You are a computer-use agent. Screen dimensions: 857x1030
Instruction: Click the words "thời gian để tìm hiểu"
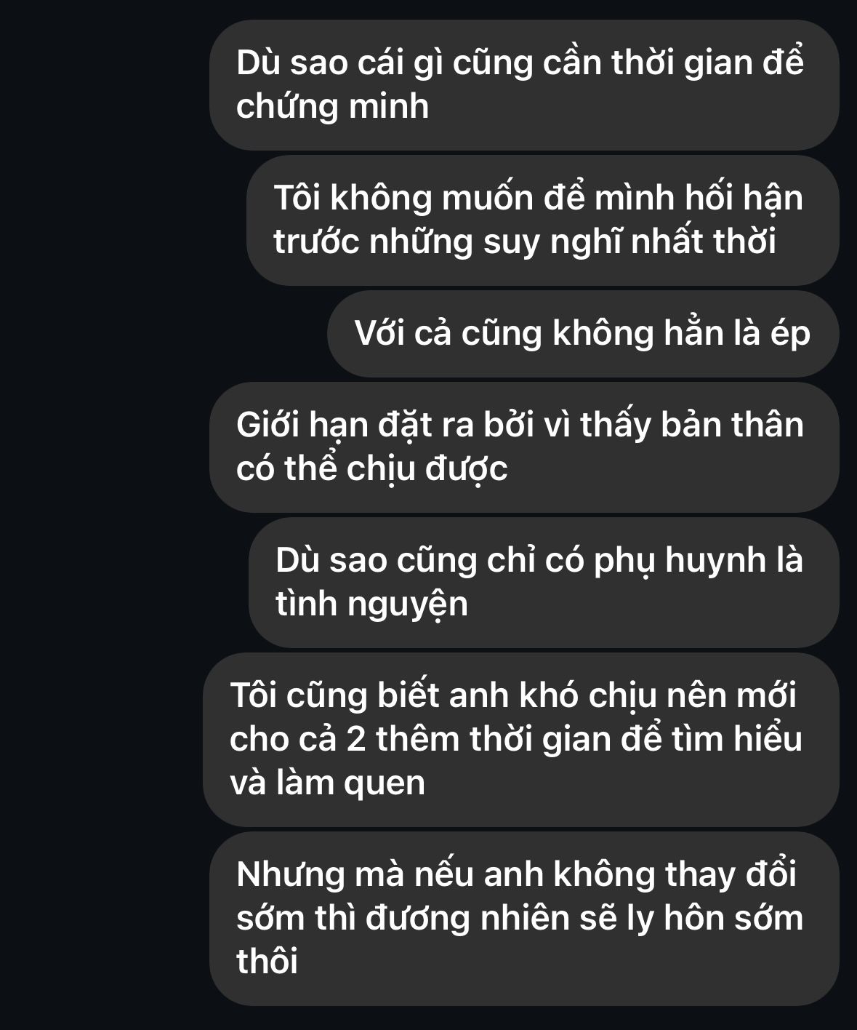coord(636,739)
